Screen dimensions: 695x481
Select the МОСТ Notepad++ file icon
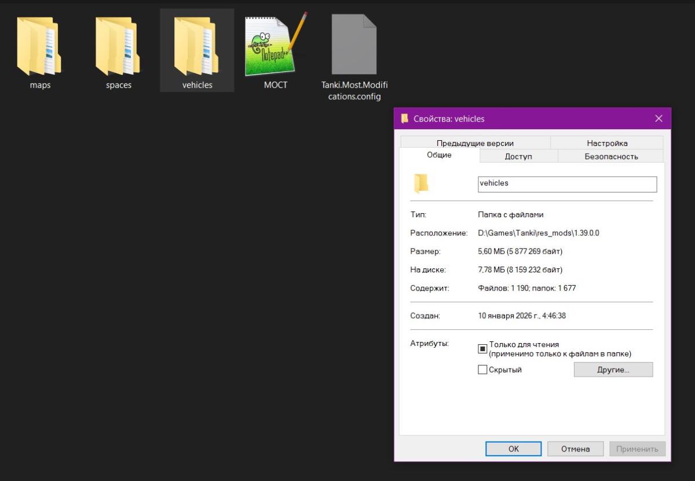pyautogui.click(x=276, y=44)
